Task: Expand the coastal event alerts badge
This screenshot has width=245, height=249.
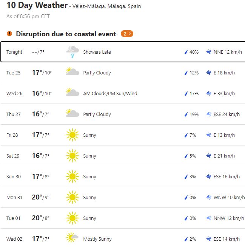Action: coord(127,34)
